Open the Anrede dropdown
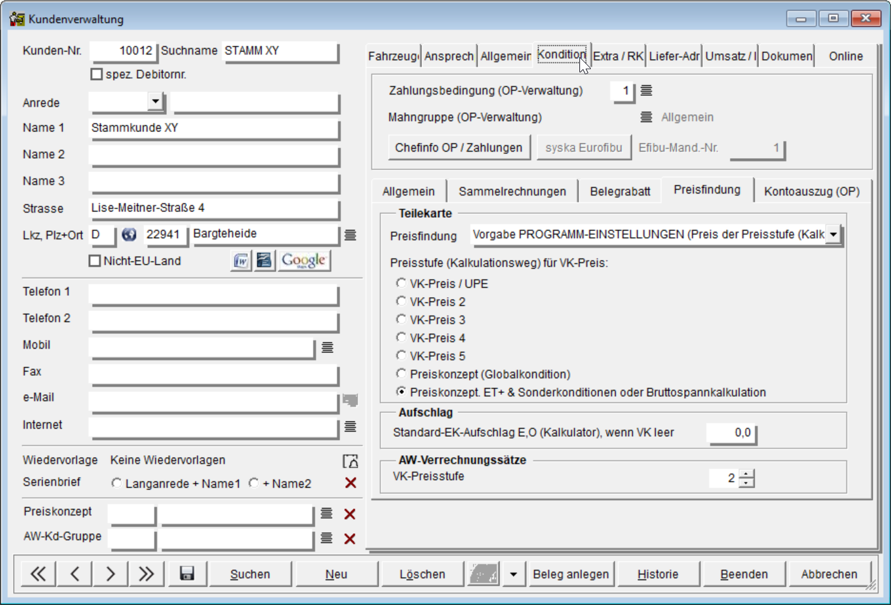This screenshot has width=891, height=605. tap(155, 101)
